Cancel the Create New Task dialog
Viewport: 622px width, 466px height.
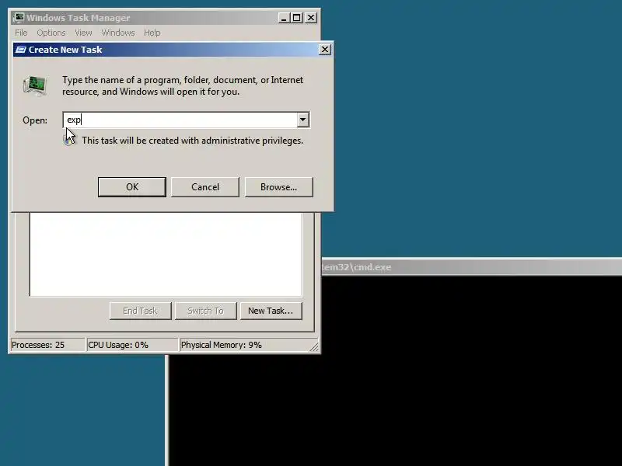click(205, 186)
